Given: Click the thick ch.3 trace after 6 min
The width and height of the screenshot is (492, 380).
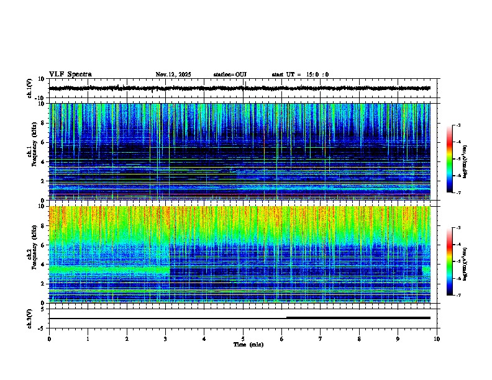Looking at the screenshot, I should (x=358, y=318).
